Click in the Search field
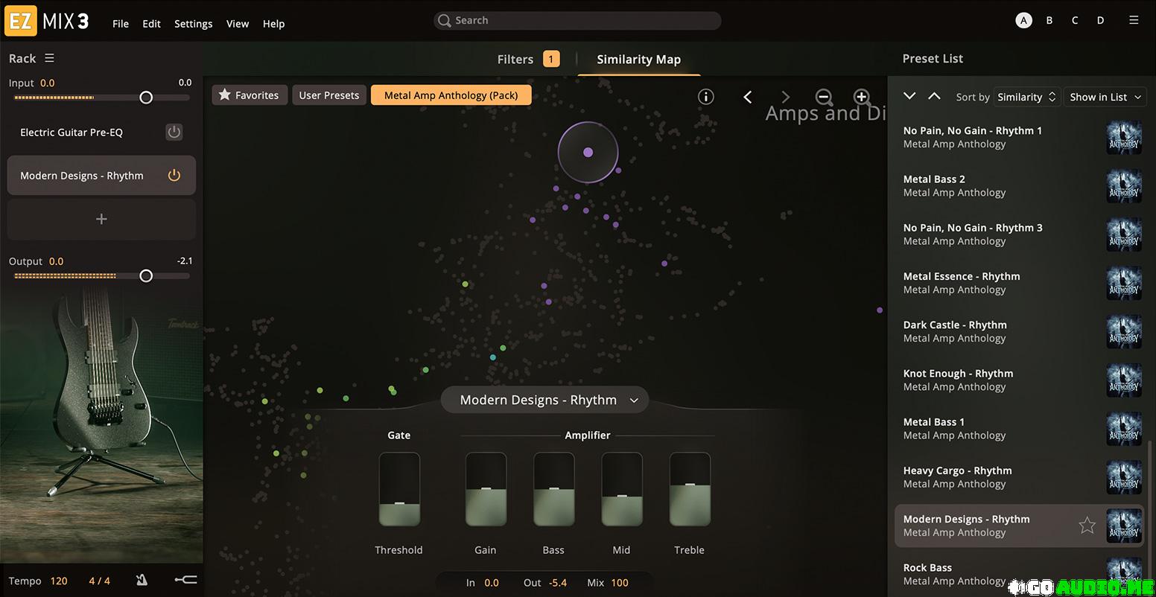The width and height of the screenshot is (1156, 597). click(577, 21)
